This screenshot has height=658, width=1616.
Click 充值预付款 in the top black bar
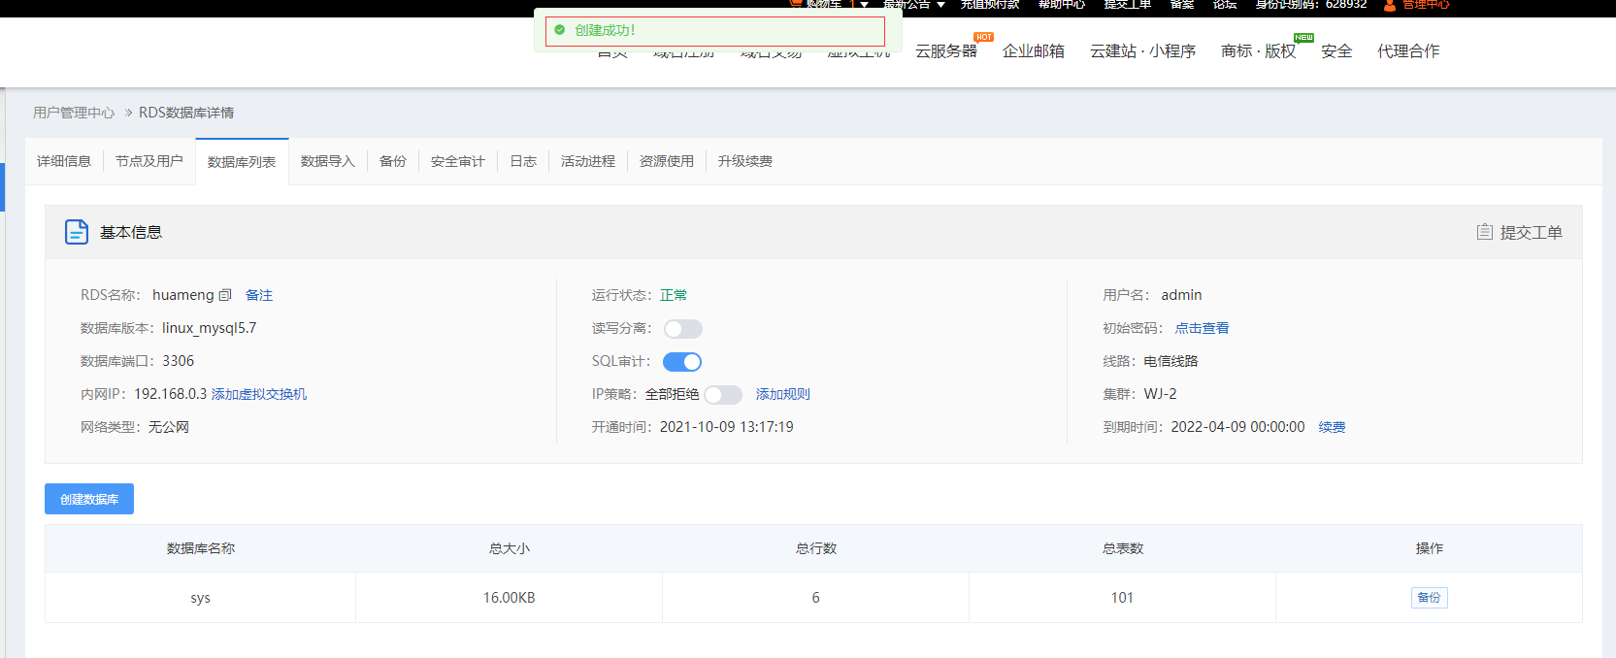[990, 5]
